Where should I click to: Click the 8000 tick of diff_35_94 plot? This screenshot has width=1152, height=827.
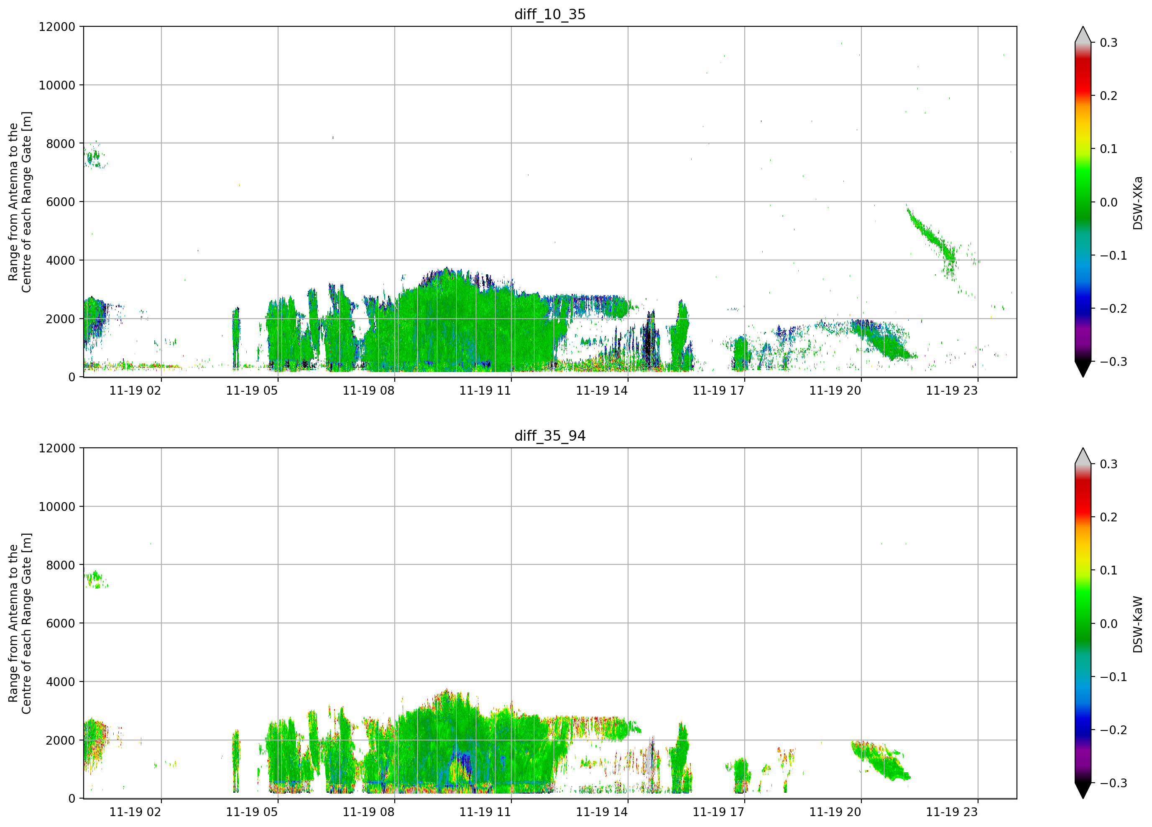(x=61, y=565)
